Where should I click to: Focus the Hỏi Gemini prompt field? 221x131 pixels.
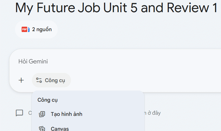(x=118, y=62)
